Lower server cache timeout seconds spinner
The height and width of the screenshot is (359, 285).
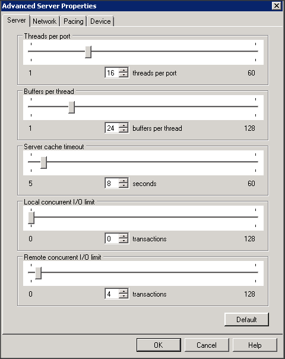coord(123,185)
